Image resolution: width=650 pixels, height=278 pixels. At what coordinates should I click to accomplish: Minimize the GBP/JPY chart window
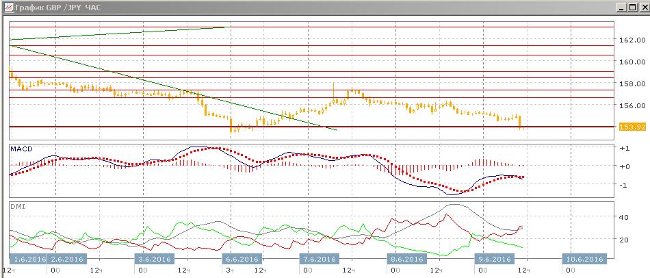pos(622,8)
